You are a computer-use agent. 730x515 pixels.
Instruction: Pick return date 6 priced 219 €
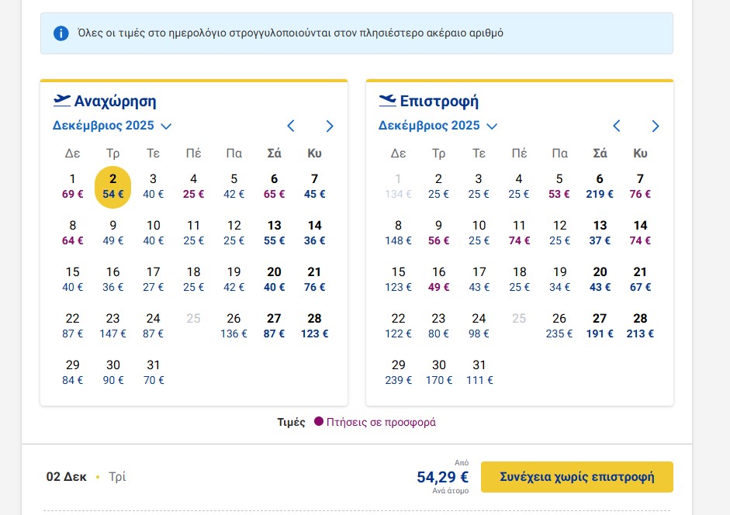tap(600, 186)
